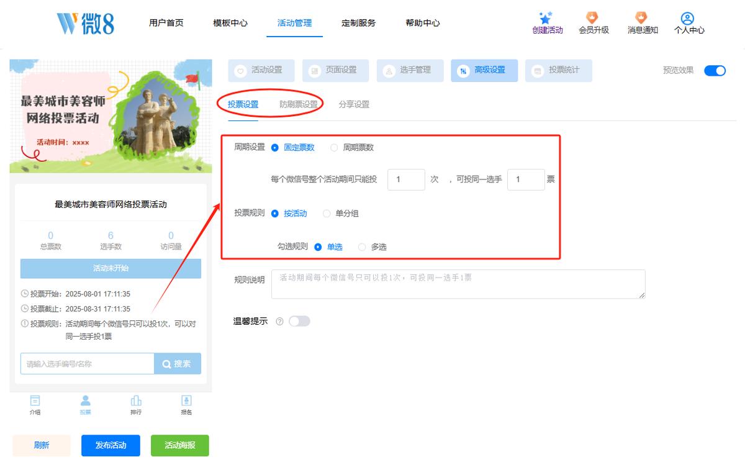The height and width of the screenshot is (475, 745).
Task: Switch to the 高级设置 tab
Action: pyautogui.click(x=484, y=71)
